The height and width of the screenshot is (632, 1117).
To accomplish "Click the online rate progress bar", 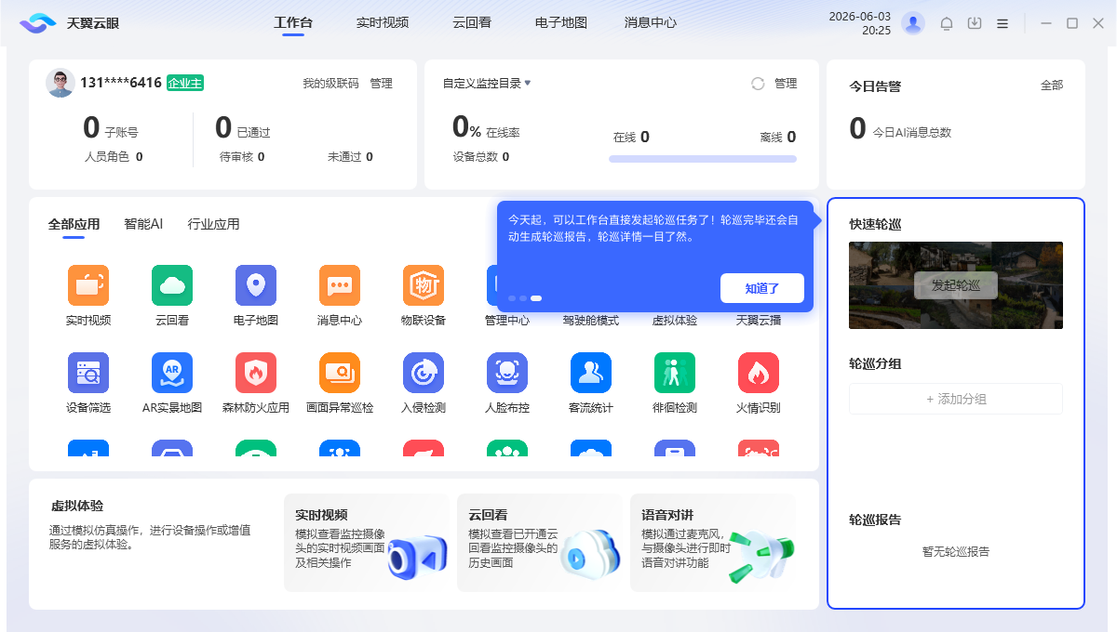I will coord(703,159).
